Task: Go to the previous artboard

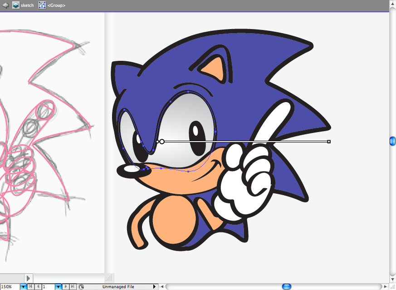Action: pos(38,287)
